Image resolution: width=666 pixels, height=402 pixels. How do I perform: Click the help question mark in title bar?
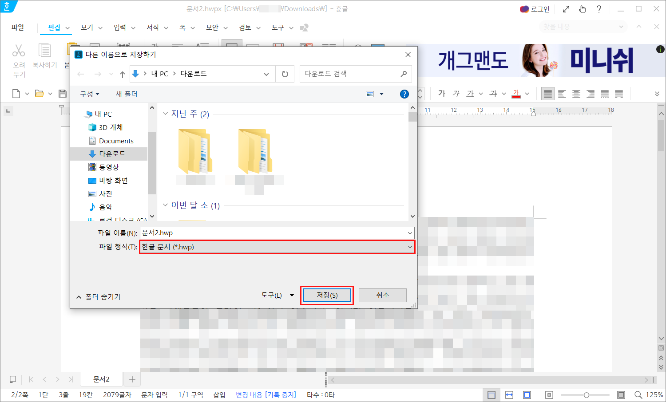pos(599,9)
